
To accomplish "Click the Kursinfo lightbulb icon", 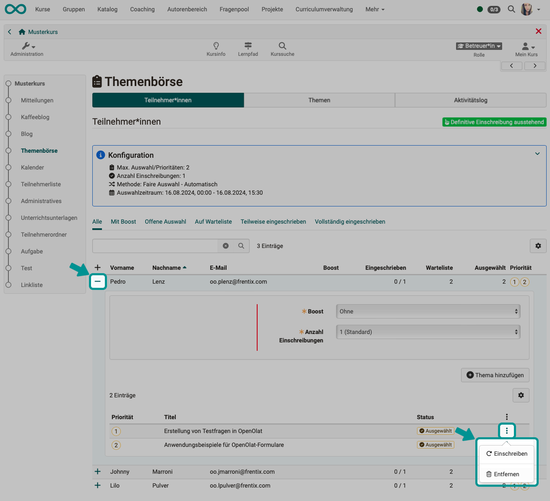I will point(216,46).
